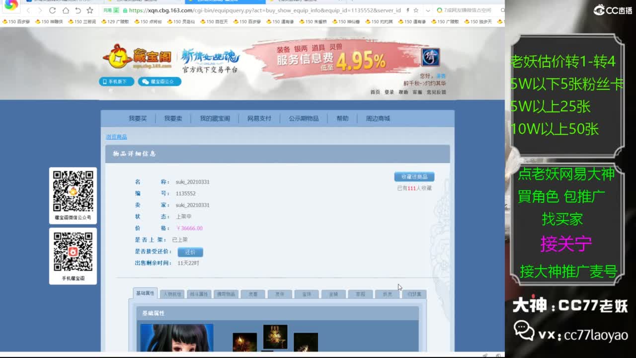Click the 登录 login link

(389, 92)
